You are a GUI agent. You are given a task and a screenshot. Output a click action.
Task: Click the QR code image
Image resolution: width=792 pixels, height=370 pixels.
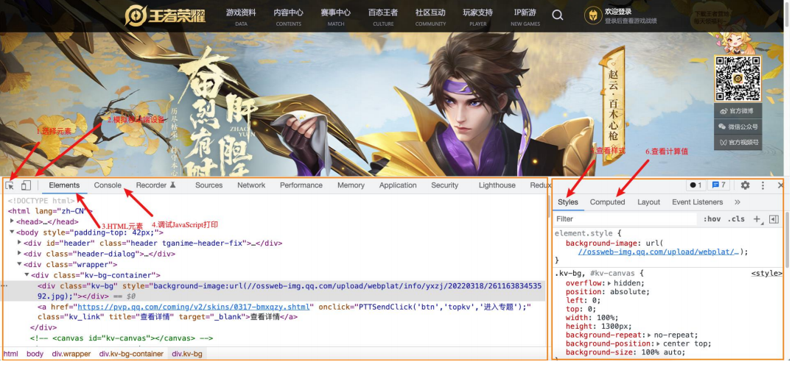tap(737, 79)
